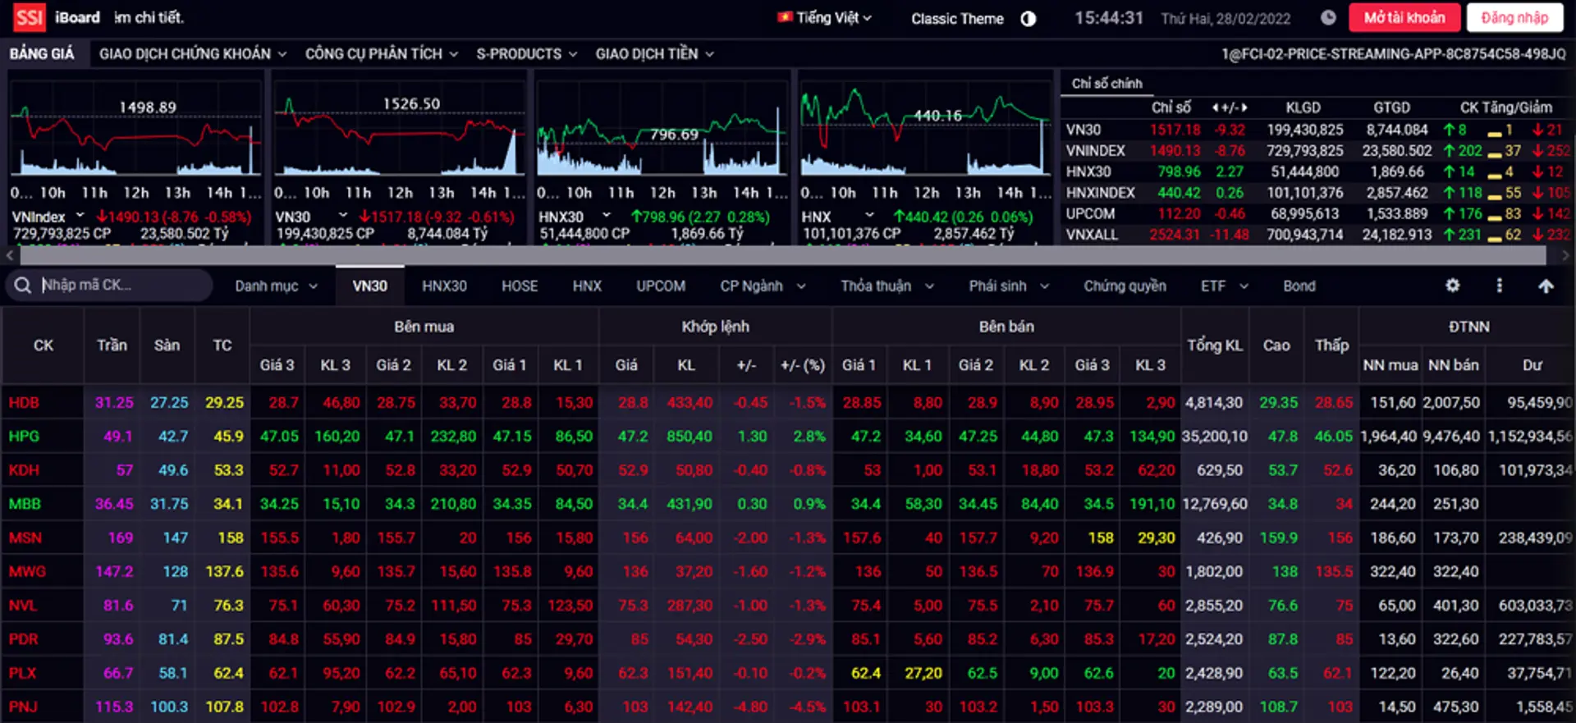The image size is (1576, 723).
Task: Click the PNJ stock symbol
Action: [23, 707]
